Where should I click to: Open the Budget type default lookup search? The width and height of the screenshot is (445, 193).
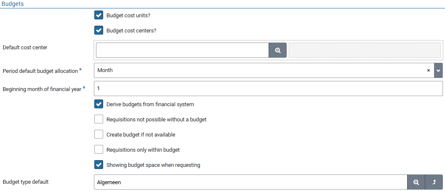(x=416, y=182)
